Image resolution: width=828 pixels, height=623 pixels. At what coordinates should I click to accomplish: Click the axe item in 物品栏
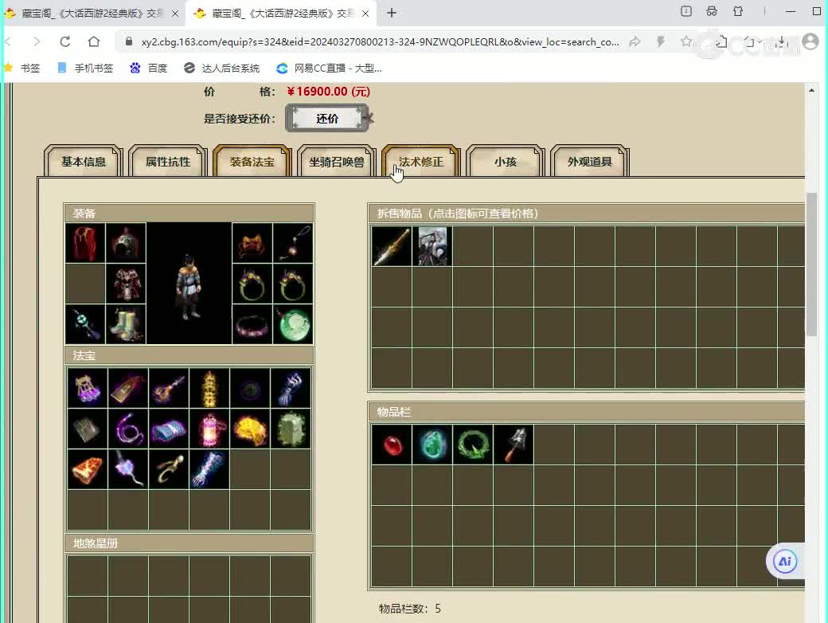(514, 445)
